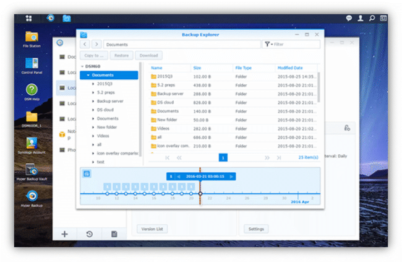
Task: Go to next backup version arrow
Action: [x=231, y=177]
